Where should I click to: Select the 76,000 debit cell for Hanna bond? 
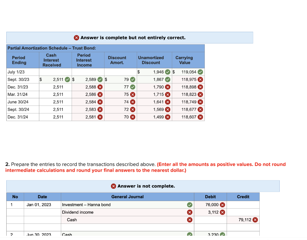pos(210,205)
